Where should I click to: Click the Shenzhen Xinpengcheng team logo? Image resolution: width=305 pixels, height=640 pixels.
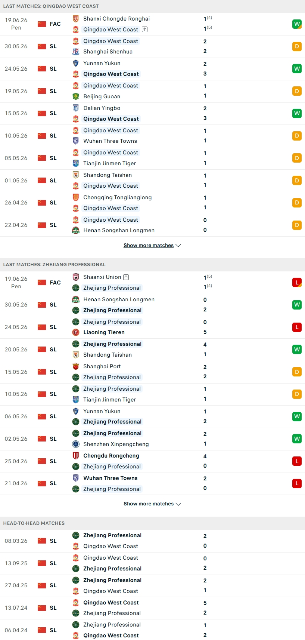[x=76, y=444]
